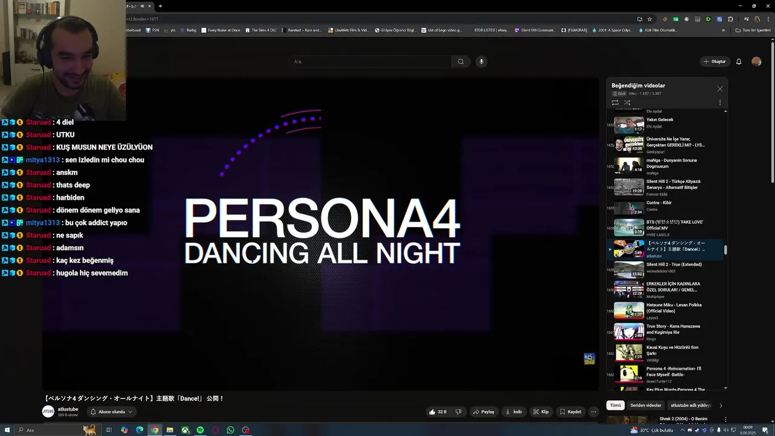Open options for Shrek 2 recommendation
The height and width of the screenshot is (436, 775).
coord(725,419)
